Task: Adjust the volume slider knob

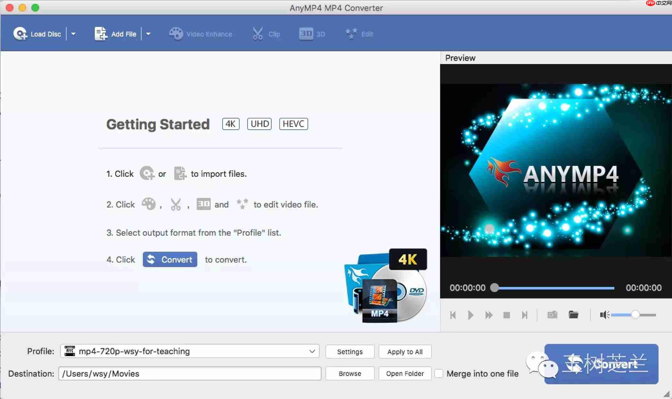Action: [635, 315]
